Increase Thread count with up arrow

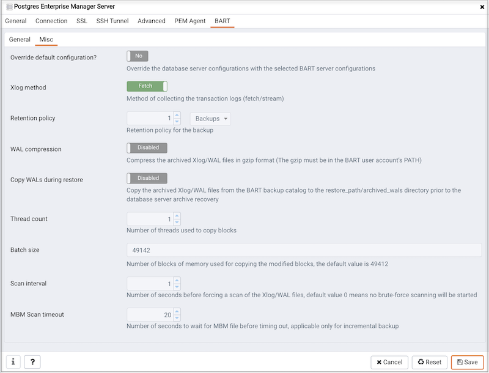coord(177,216)
